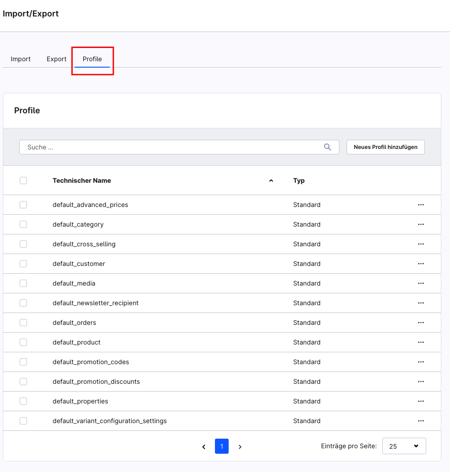Click Neues Profil hinzufügen button
The height and width of the screenshot is (472, 450).
click(x=386, y=147)
